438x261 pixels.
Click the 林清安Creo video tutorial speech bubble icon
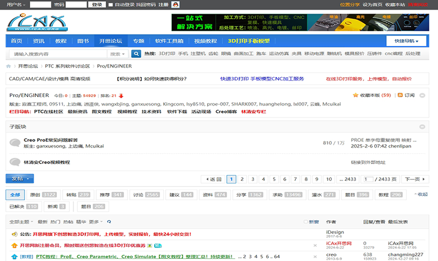coord(15,162)
